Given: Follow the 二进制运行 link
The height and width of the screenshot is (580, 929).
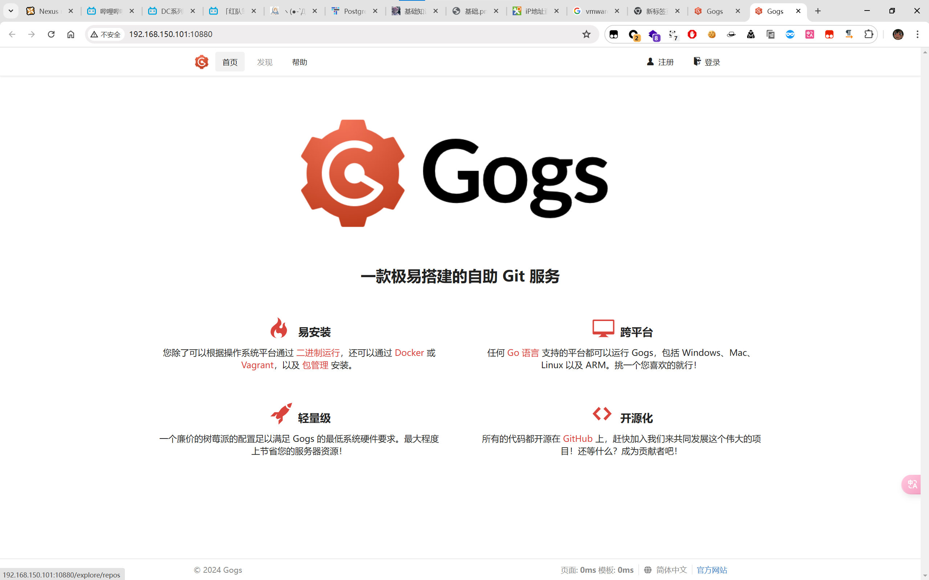Looking at the screenshot, I should tap(318, 353).
